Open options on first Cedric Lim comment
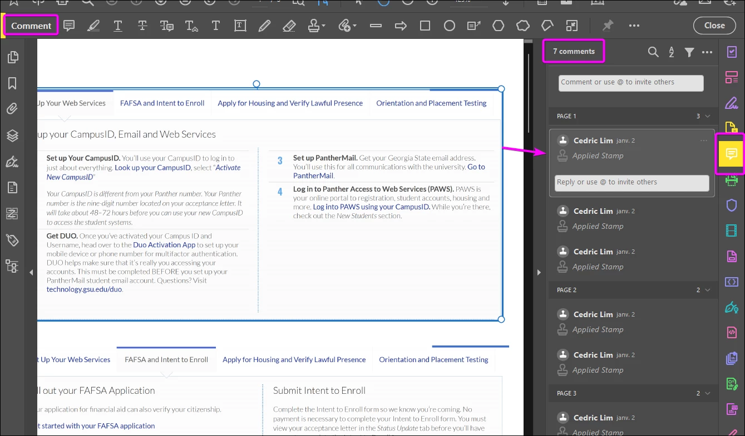745x436 pixels. 704,141
